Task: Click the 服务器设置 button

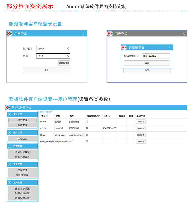Action: click(64, 63)
